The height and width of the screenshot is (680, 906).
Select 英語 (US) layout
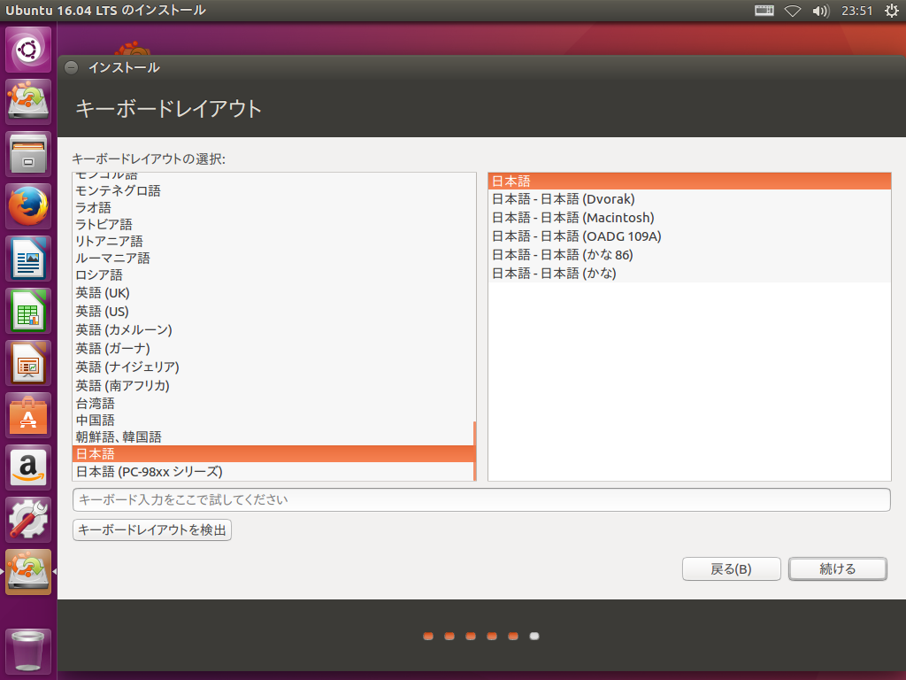273,312
